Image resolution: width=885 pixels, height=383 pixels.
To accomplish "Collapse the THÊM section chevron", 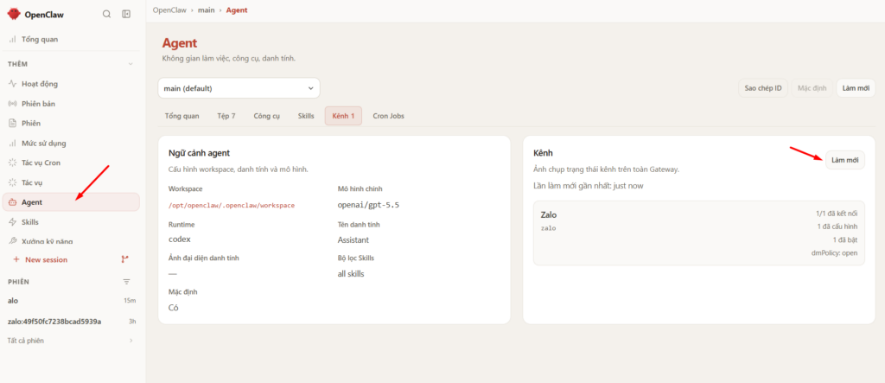I will click(x=131, y=64).
